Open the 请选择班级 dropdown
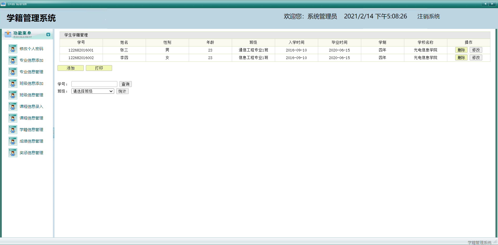This screenshot has width=498, height=245. click(93, 91)
